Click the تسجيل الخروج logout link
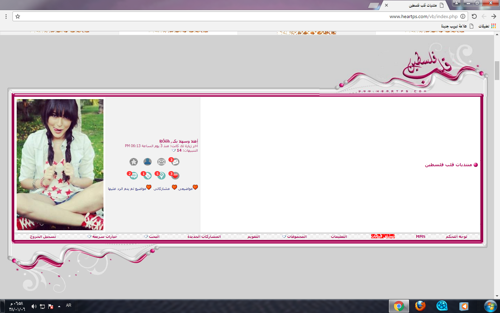Screen dimensions: 500x313 tap(43, 236)
